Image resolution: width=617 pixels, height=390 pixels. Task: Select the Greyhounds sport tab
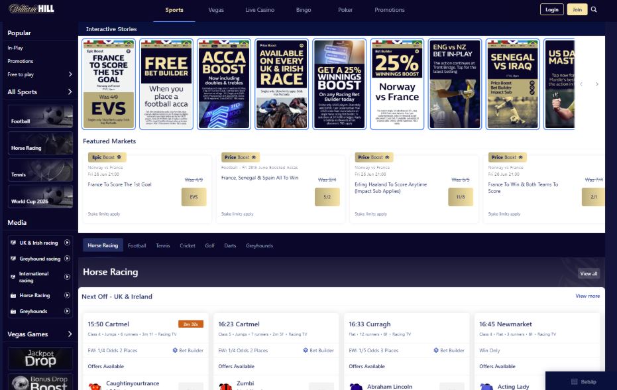(259, 245)
